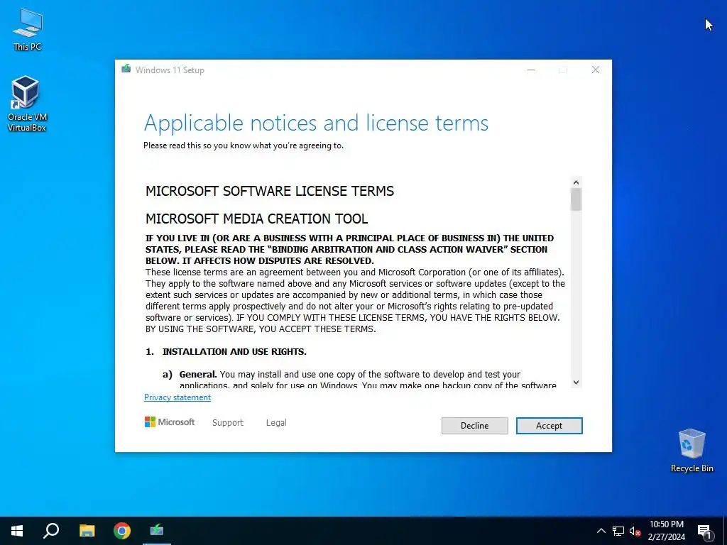Launch Google Chrome from taskbar
Screen dimensions: 727x545
point(122,531)
